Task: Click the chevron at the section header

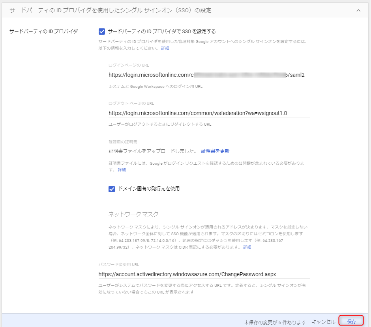Action: pos(359,11)
